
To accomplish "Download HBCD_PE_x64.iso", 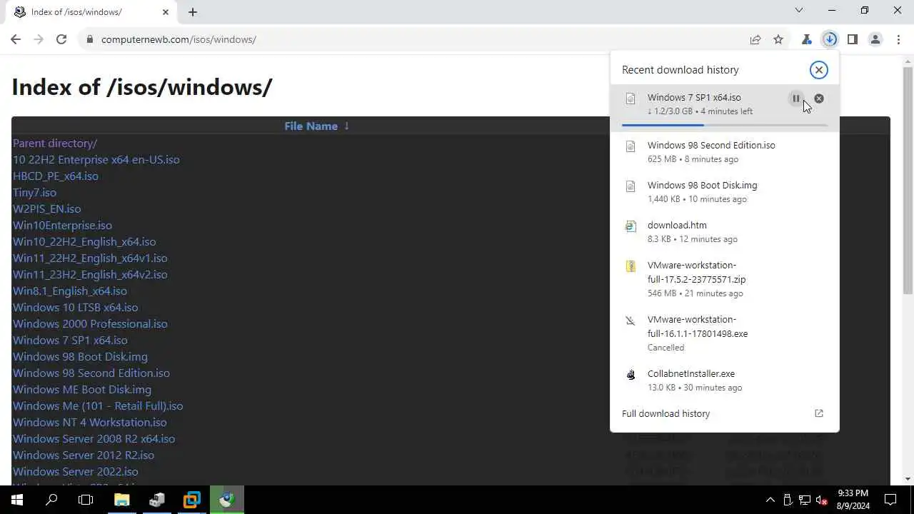I will 56,176.
